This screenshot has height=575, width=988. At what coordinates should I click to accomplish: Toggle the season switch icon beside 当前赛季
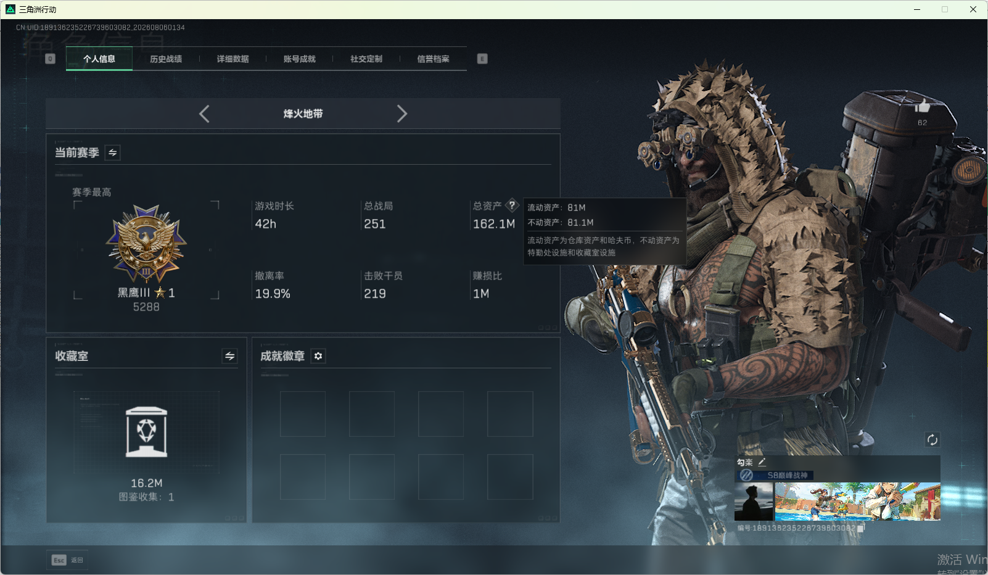point(113,152)
